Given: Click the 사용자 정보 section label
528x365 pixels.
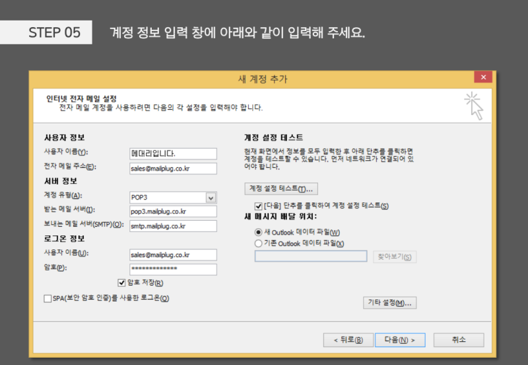Looking at the screenshot, I should (x=64, y=138).
